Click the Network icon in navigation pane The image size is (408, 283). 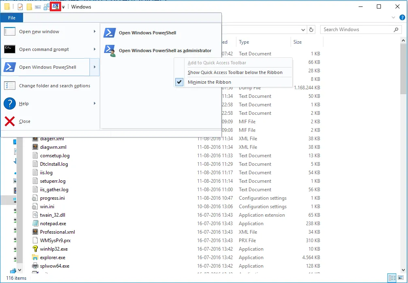[x=13, y=271]
